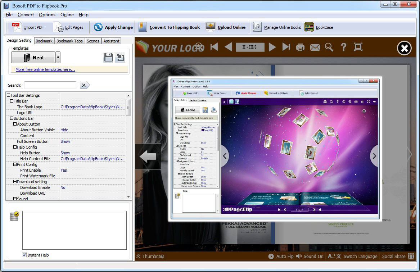Click the previous arrow in embedded 3D PageFlip image

tap(225, 156)
